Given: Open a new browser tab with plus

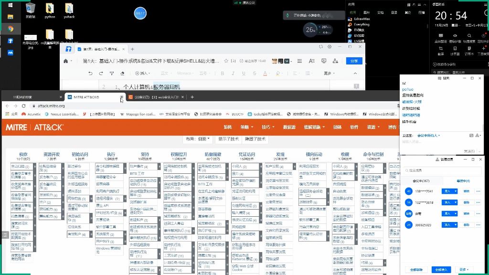Looking at the screenshot, I should pyautogui.click(x=192, y=97).
